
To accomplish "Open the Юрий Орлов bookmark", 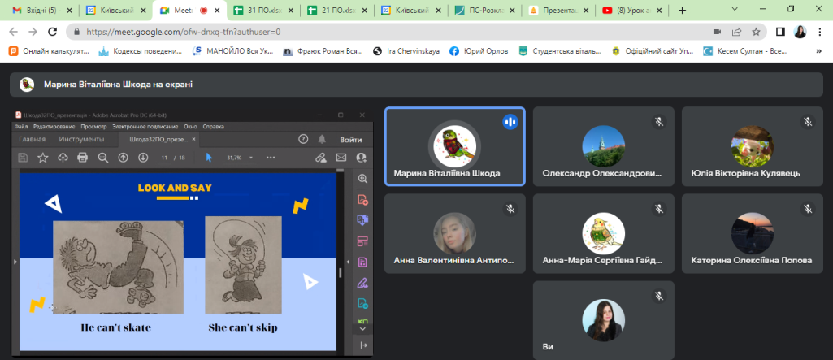I will pos(479,51).
